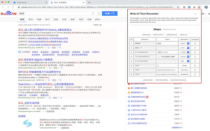Switch to the Elements tab

pyautogui.click(x=169, y=29)
